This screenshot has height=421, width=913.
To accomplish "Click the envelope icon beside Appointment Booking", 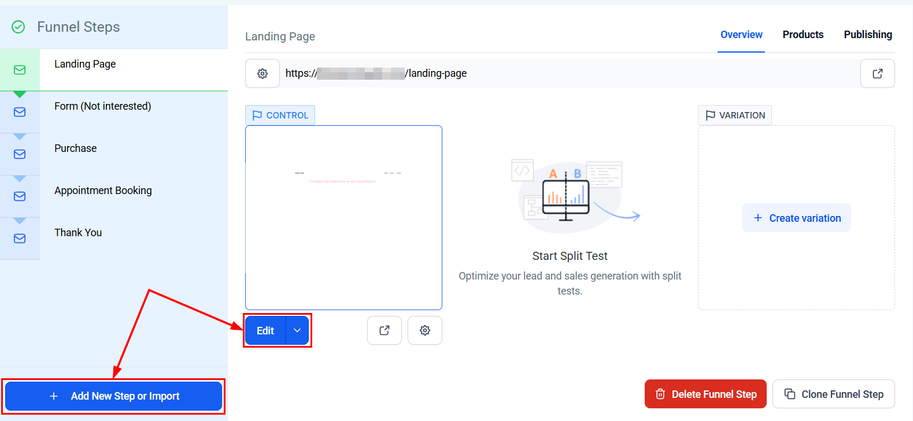I will click(x=20, y=196).
